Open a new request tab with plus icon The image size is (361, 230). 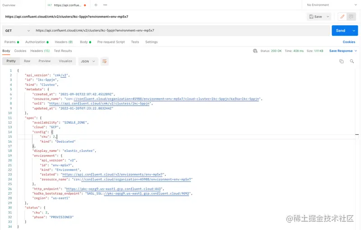[x=96, y=5]
